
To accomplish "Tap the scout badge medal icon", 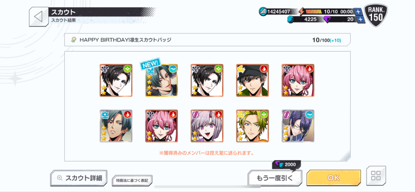I will point(73,40).
